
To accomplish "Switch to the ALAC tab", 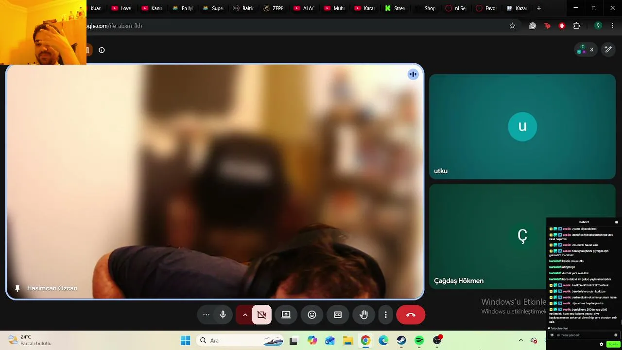I will 304,8.
